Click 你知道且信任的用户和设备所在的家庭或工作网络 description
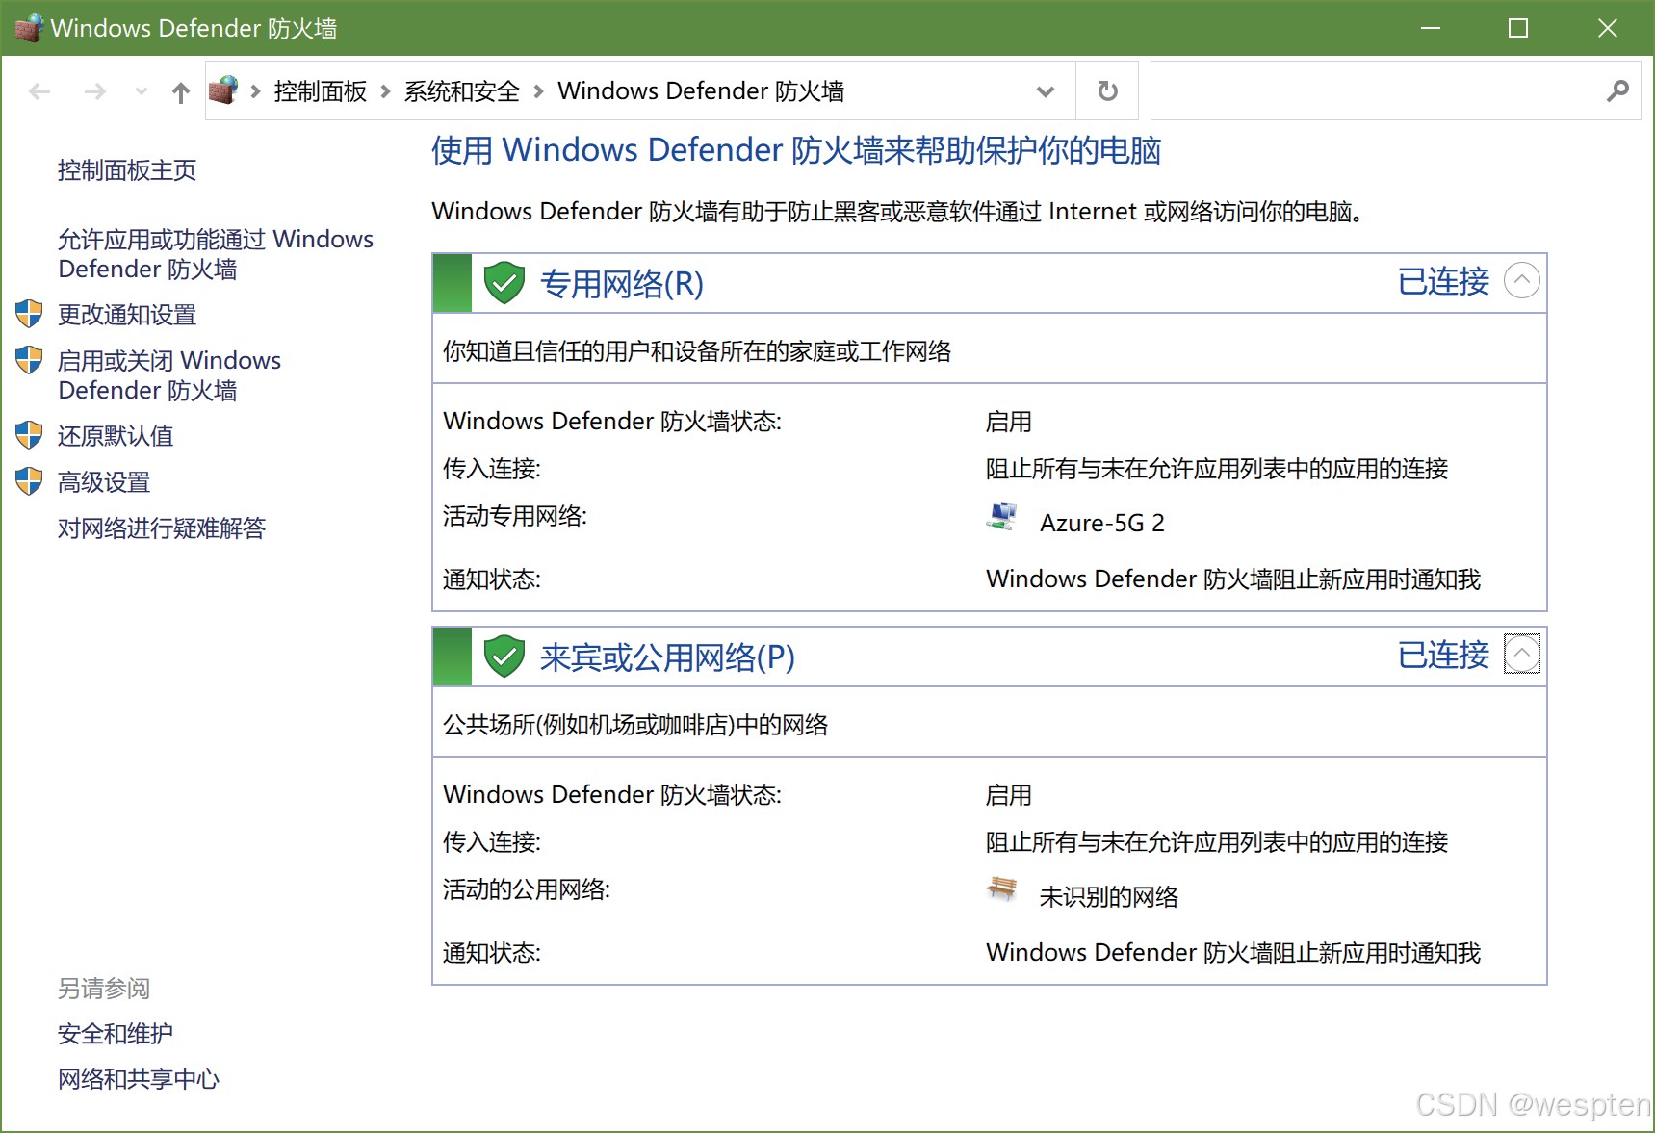 tap(697, 351)
